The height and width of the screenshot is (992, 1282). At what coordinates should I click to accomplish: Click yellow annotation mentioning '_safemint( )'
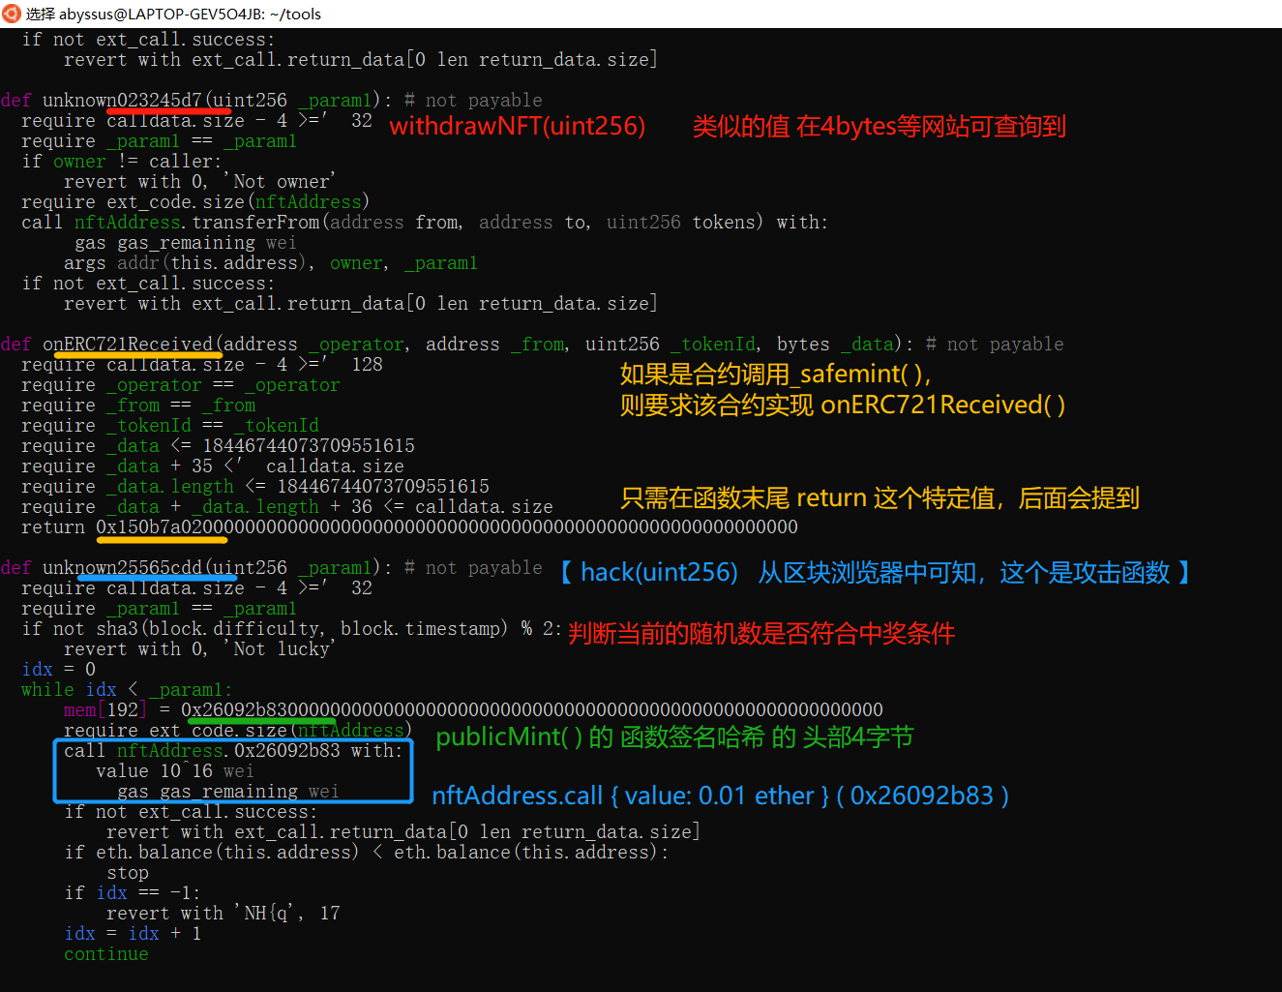point(775,374)
